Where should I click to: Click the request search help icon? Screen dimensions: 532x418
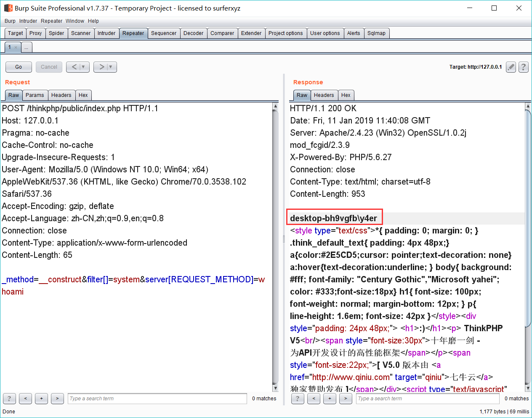[x=9, y=398]
